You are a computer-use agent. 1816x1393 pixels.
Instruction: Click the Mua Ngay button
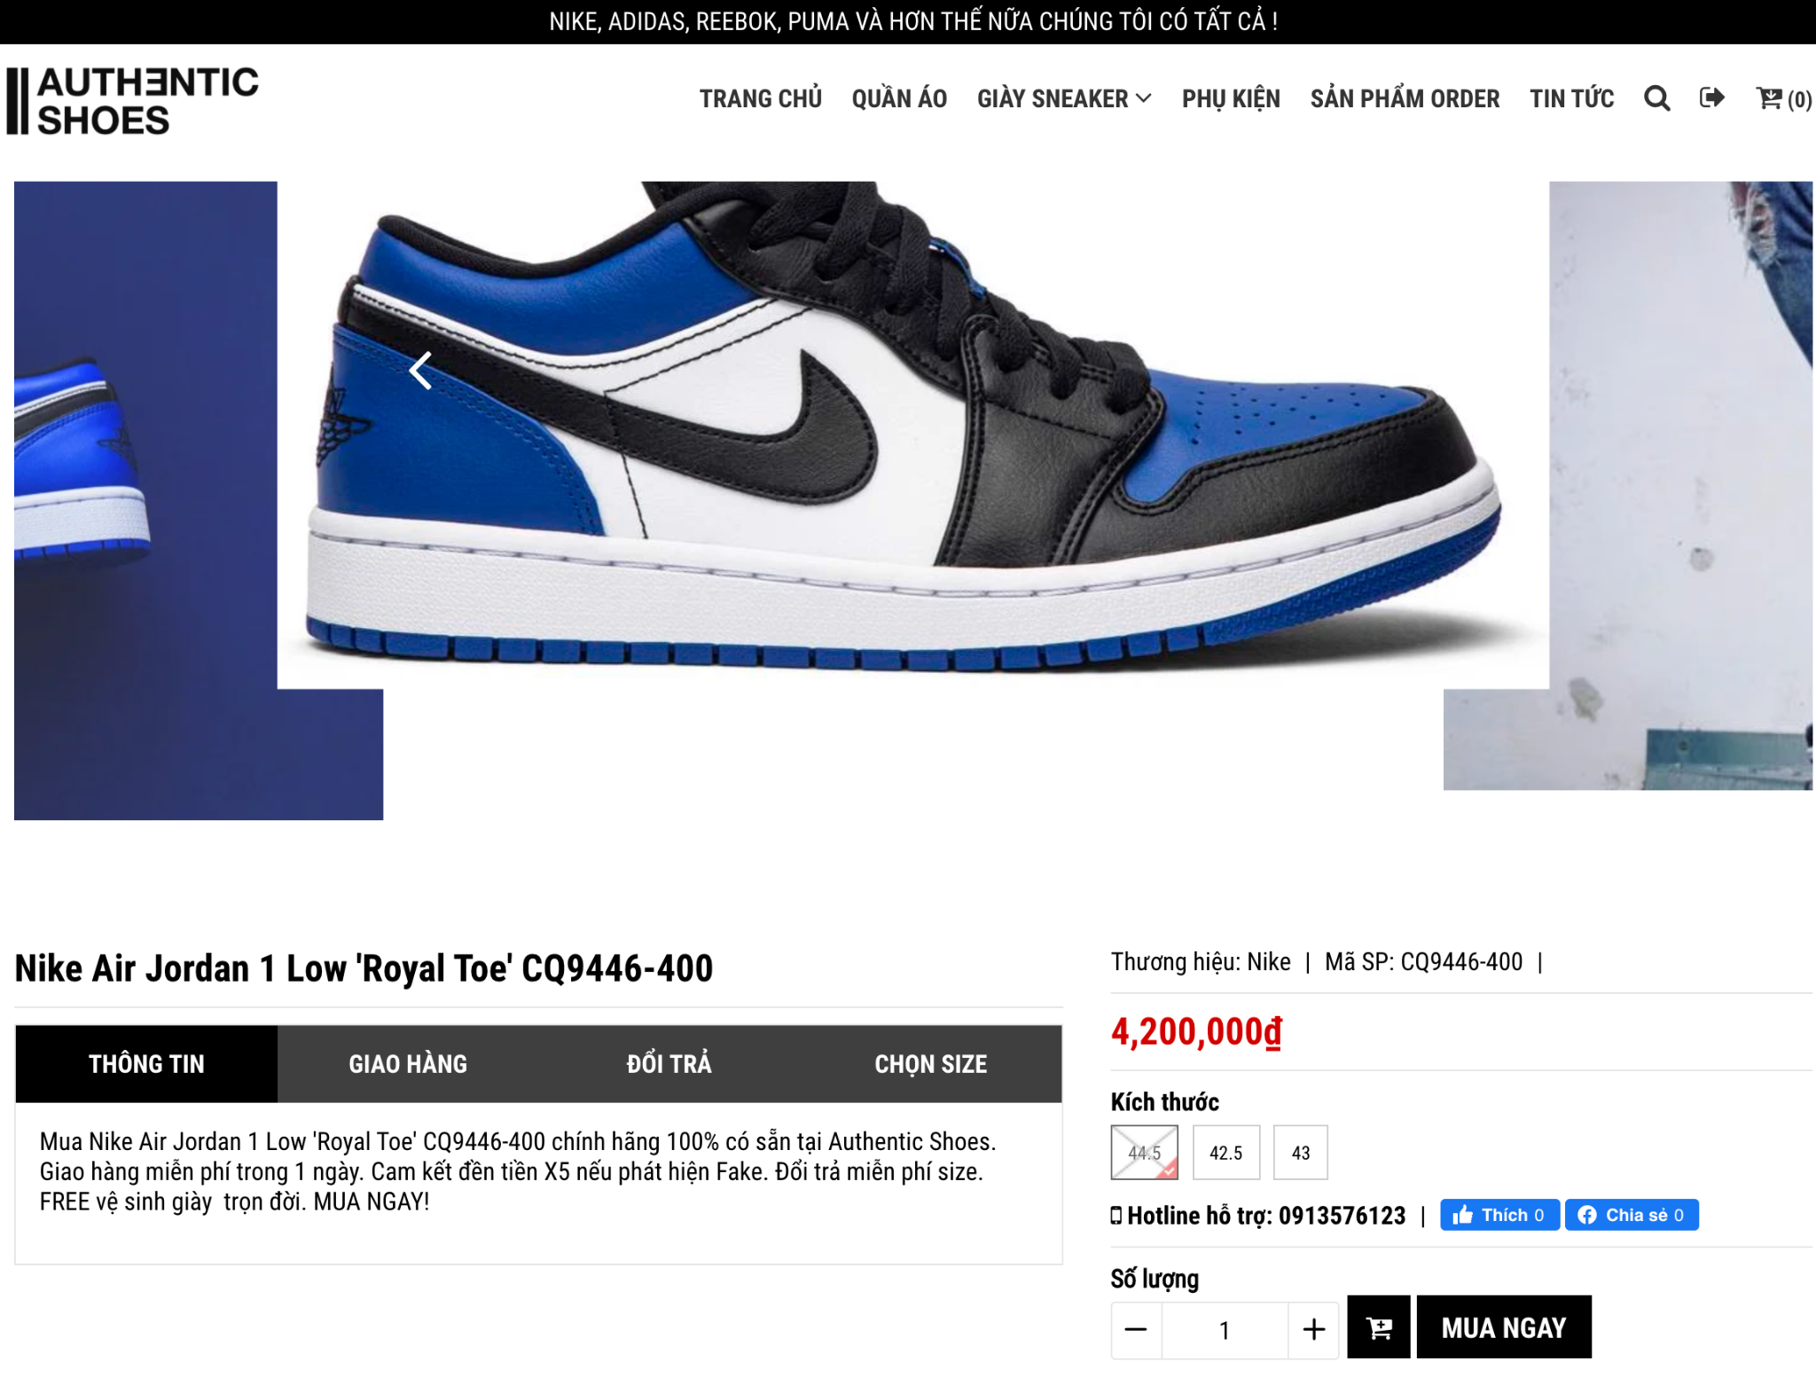1504,1326
